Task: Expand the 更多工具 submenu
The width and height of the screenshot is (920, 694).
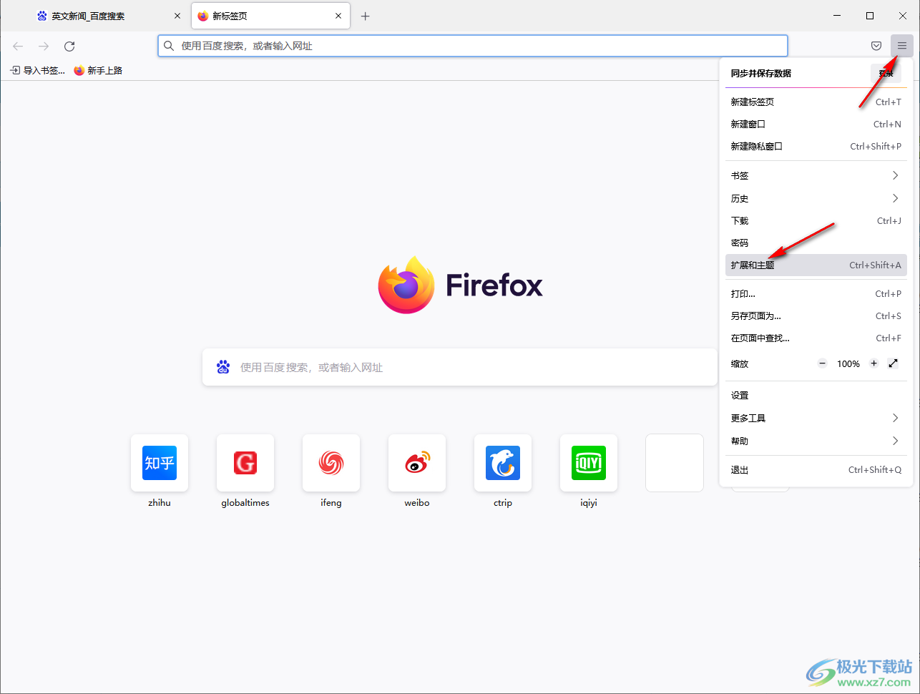Action: (x=816, y=418)
